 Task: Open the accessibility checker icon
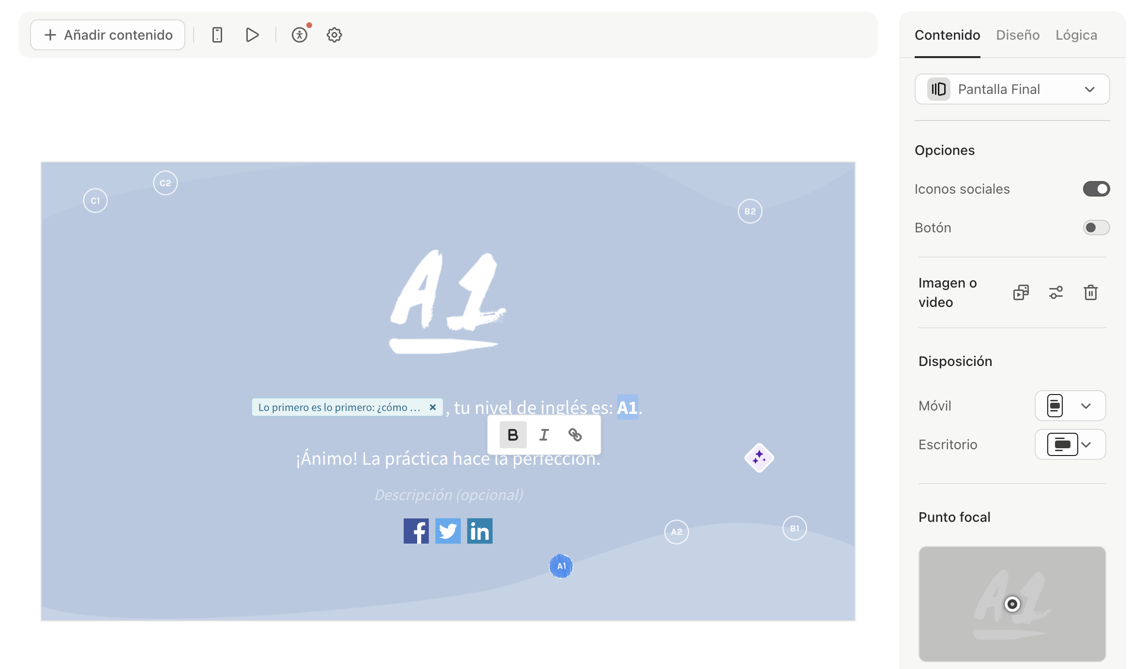300,34
